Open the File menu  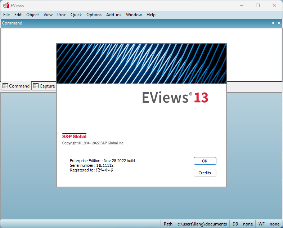tap(6, 15)
